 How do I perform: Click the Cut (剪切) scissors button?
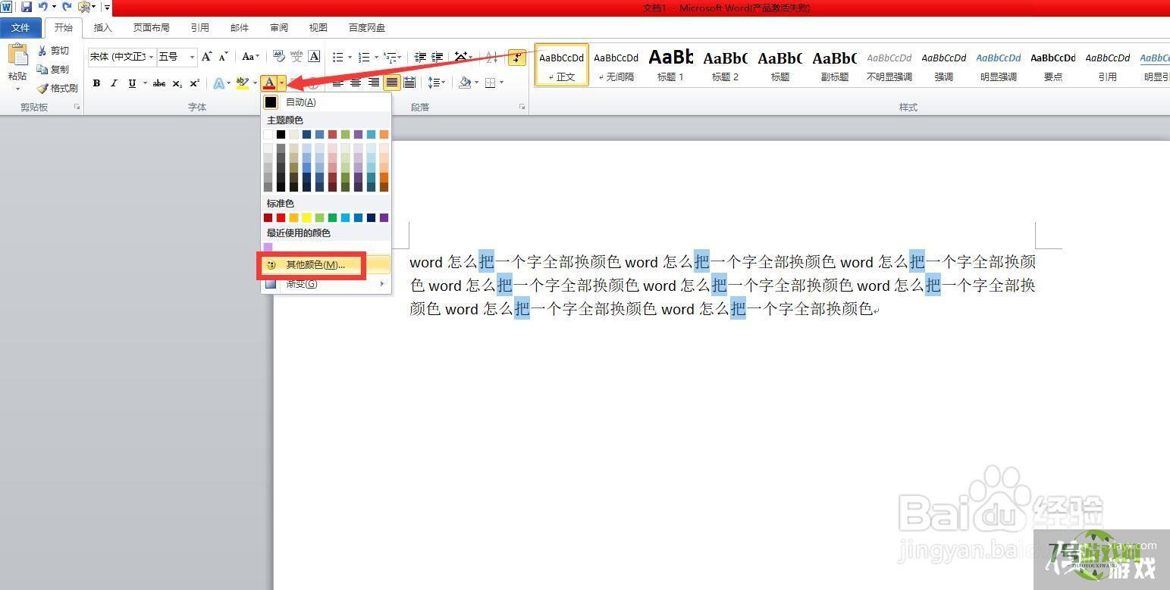[x=54, y=50]
